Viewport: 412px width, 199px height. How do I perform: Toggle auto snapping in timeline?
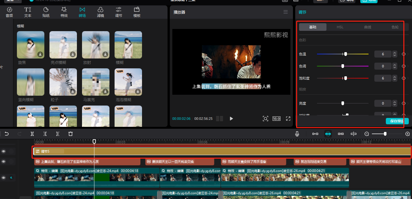click(328, 134)
